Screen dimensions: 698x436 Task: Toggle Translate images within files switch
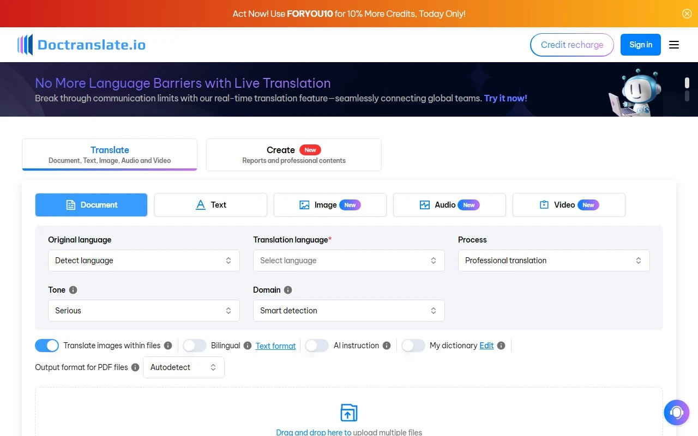pos(47,346)
